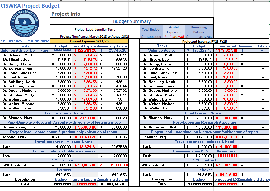Select the 401,746.43 total remaining balance

point(113,184)
